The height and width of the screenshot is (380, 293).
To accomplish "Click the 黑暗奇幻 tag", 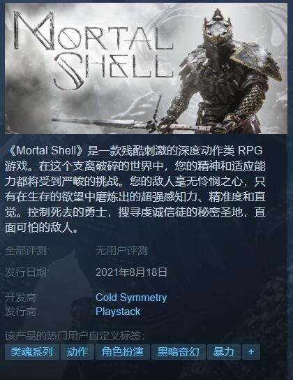I will click(179, 351).
